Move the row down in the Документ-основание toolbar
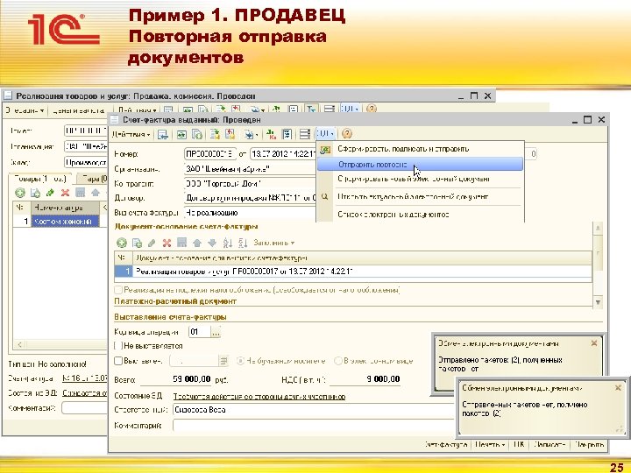This screenshot has height=473, width=631. [212, 243]
